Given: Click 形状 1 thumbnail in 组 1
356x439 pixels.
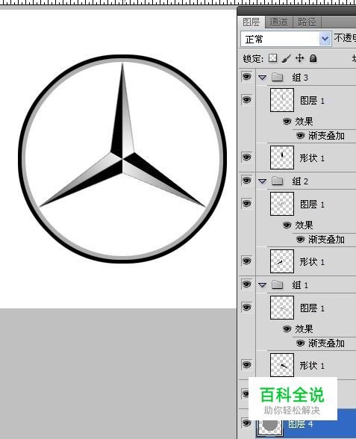Looking at the screenshot, I should click(282, 365).
